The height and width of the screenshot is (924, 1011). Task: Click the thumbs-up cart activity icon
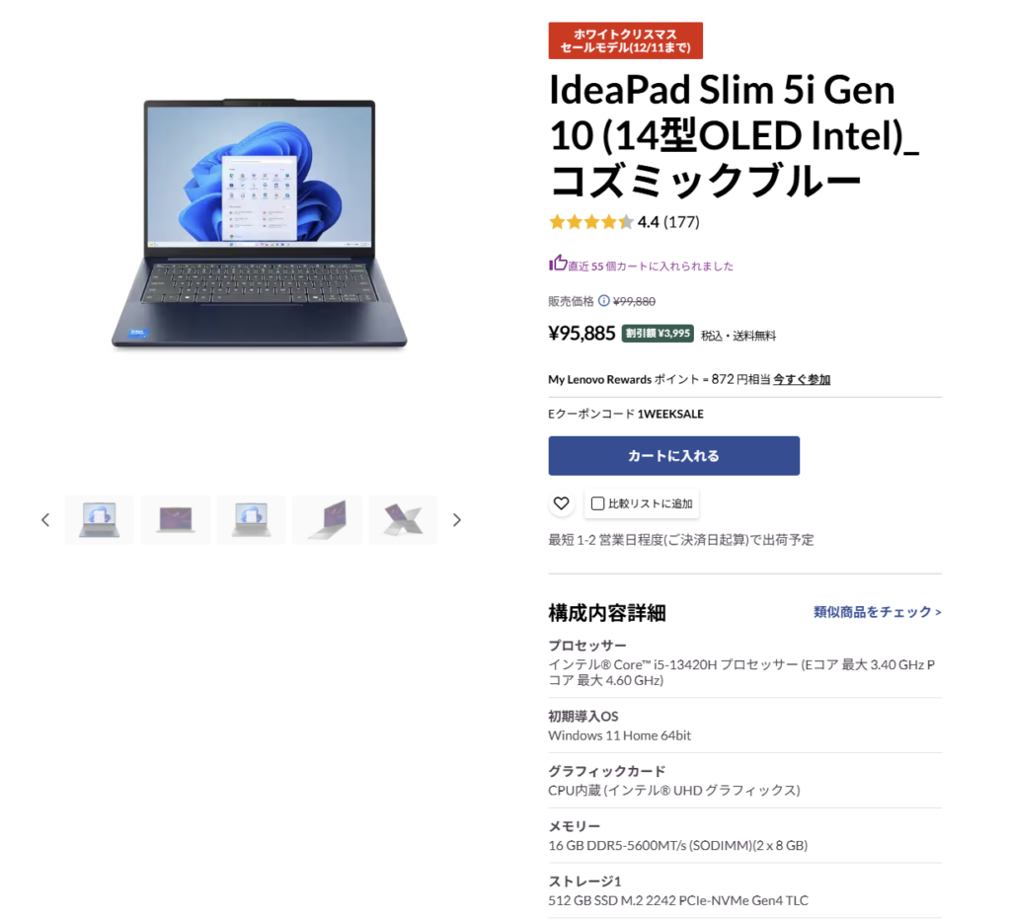click(558, 263)
